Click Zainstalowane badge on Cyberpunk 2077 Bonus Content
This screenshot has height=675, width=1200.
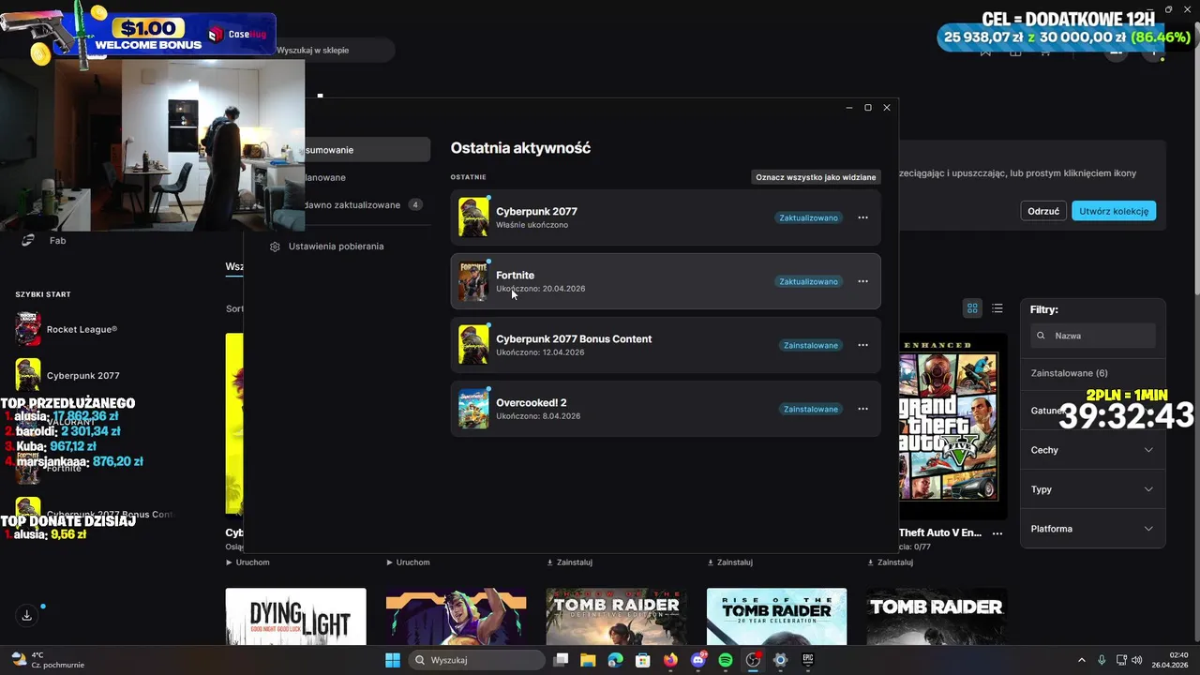pos(811,345)
